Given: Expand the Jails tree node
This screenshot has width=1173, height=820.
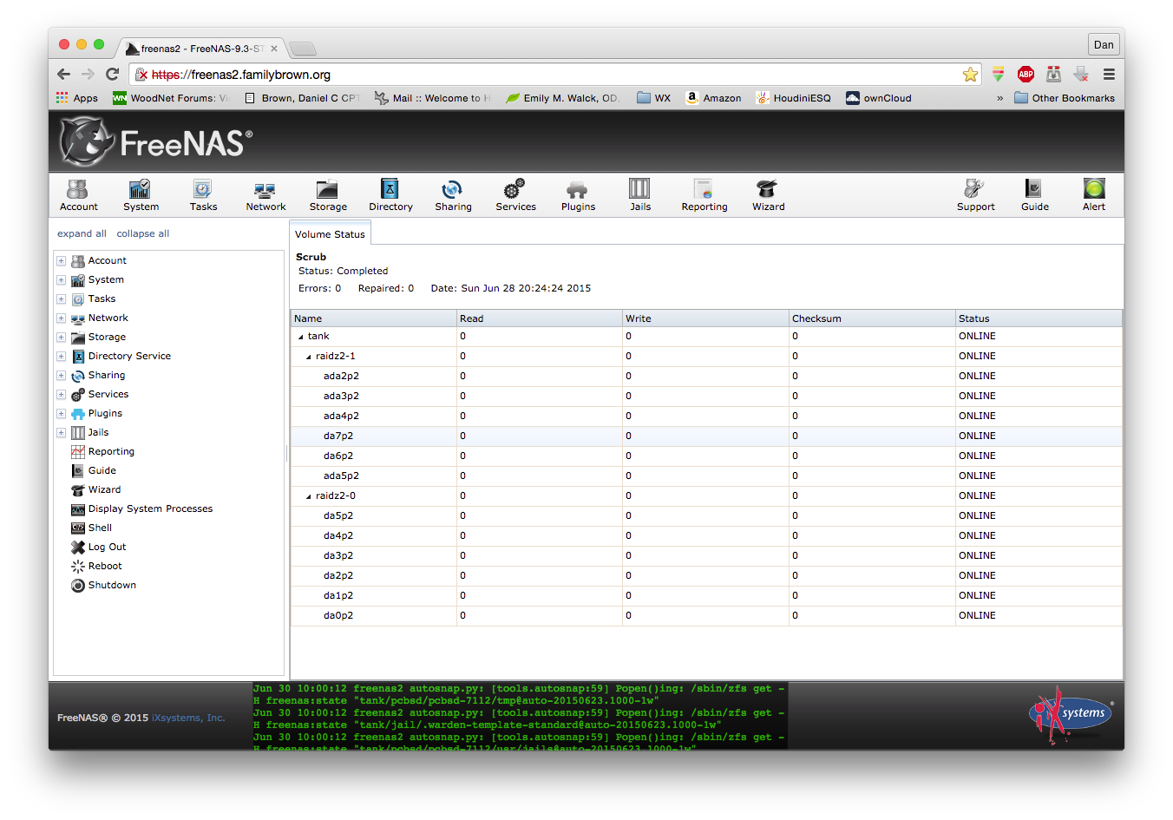Looking at the screenshot, I should (62, 432).
